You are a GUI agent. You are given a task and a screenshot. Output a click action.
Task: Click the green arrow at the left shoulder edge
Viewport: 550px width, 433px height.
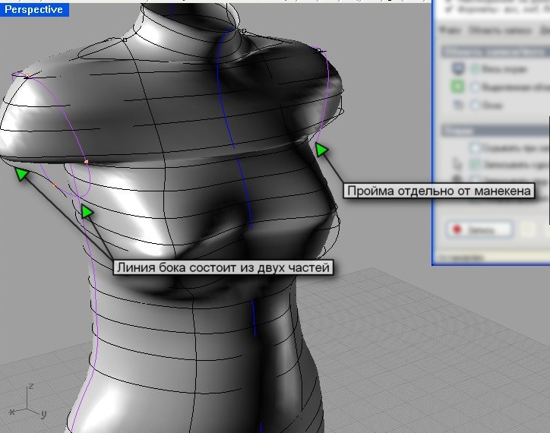click(x=21, y=175)
